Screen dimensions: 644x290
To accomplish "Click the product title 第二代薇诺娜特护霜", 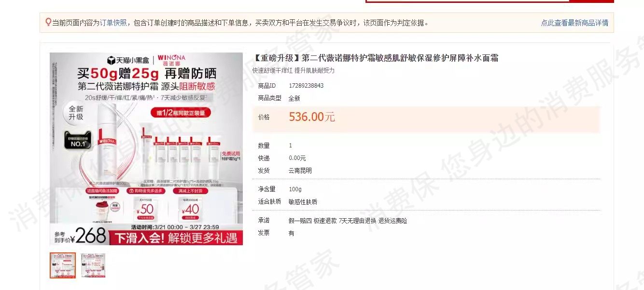I will pos(375,58).
